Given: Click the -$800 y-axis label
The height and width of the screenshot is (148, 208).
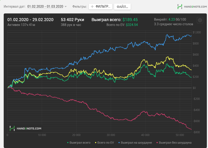Looking at the screenshot, I should [x=196, y=132].
